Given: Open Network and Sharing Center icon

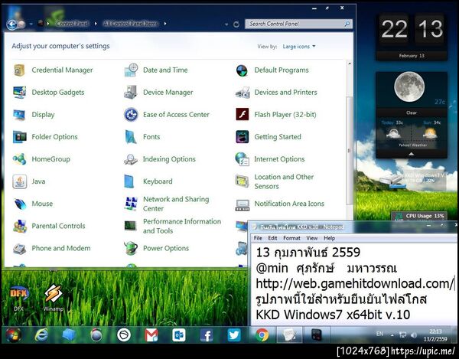Looking at the screenshot, I should pyautogui.click(x=131, y=204).
